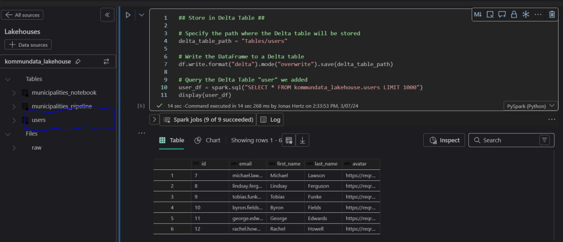Add a comment to the cell
The image size is (563, 242).
click(502, 15)
